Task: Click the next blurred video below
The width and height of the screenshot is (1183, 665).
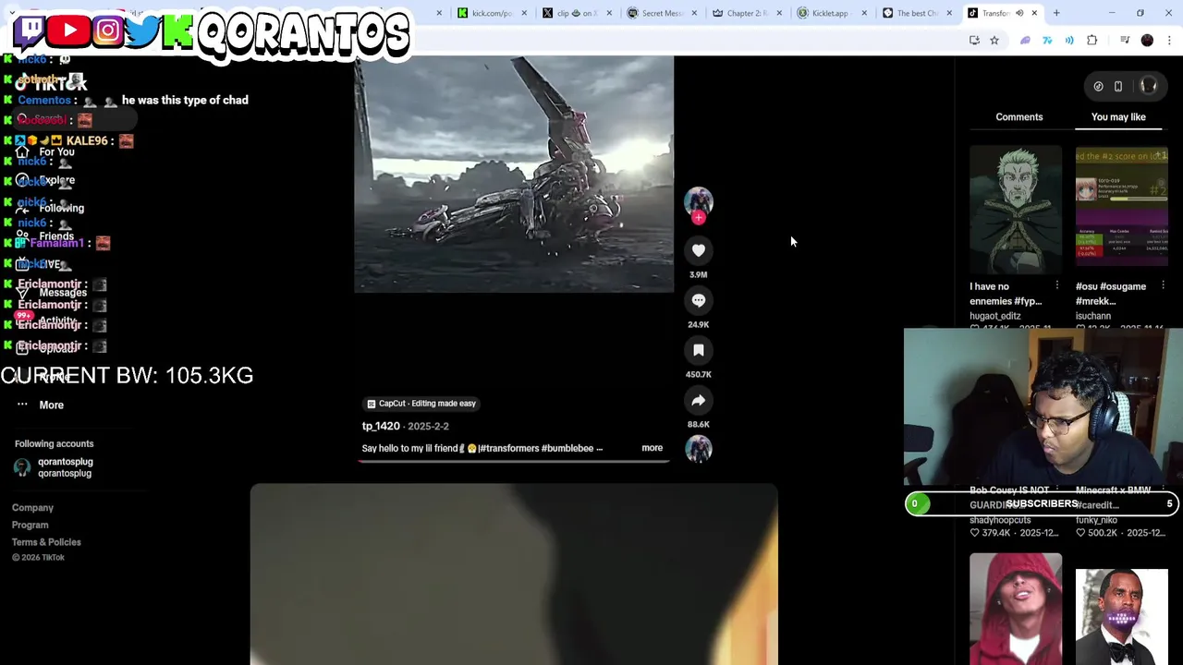Action: [x=514, y=574]
